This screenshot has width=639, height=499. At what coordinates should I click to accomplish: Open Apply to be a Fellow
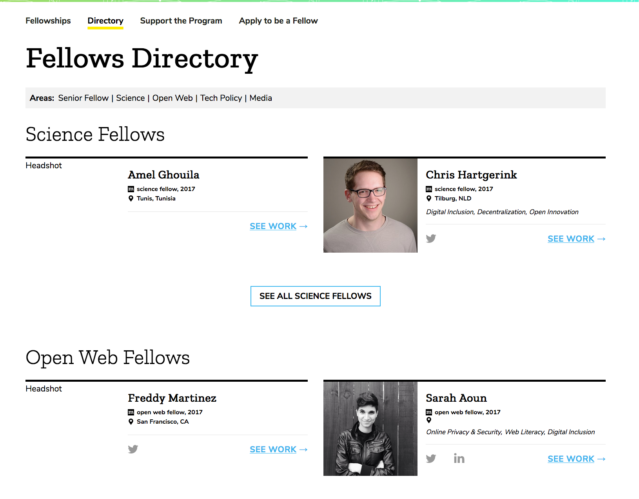click(278, 21)
